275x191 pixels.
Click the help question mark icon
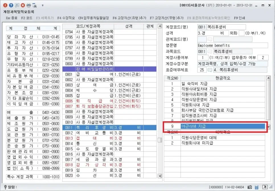pos(11,5)
